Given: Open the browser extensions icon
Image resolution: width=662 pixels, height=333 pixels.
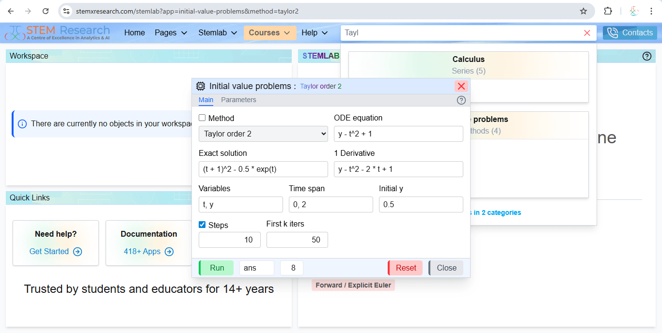Looking at the screenshot, I should click(608, 11).
